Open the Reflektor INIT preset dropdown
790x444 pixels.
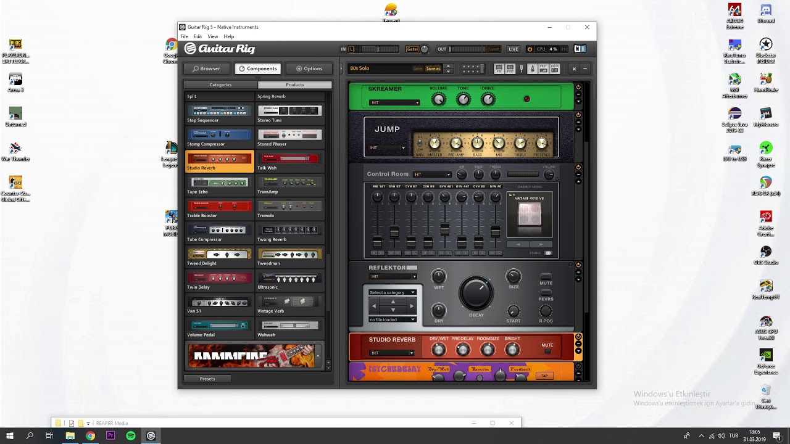pyautogui.click(x=393, y=276)
